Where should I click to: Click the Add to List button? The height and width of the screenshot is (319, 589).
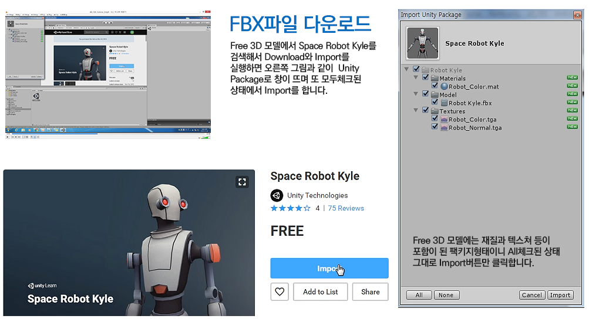point(321,291)
